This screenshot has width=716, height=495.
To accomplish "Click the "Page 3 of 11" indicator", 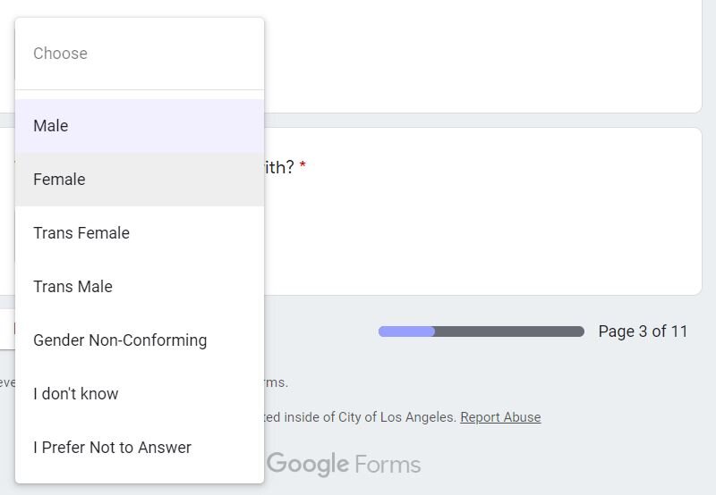I will [643, 331].
